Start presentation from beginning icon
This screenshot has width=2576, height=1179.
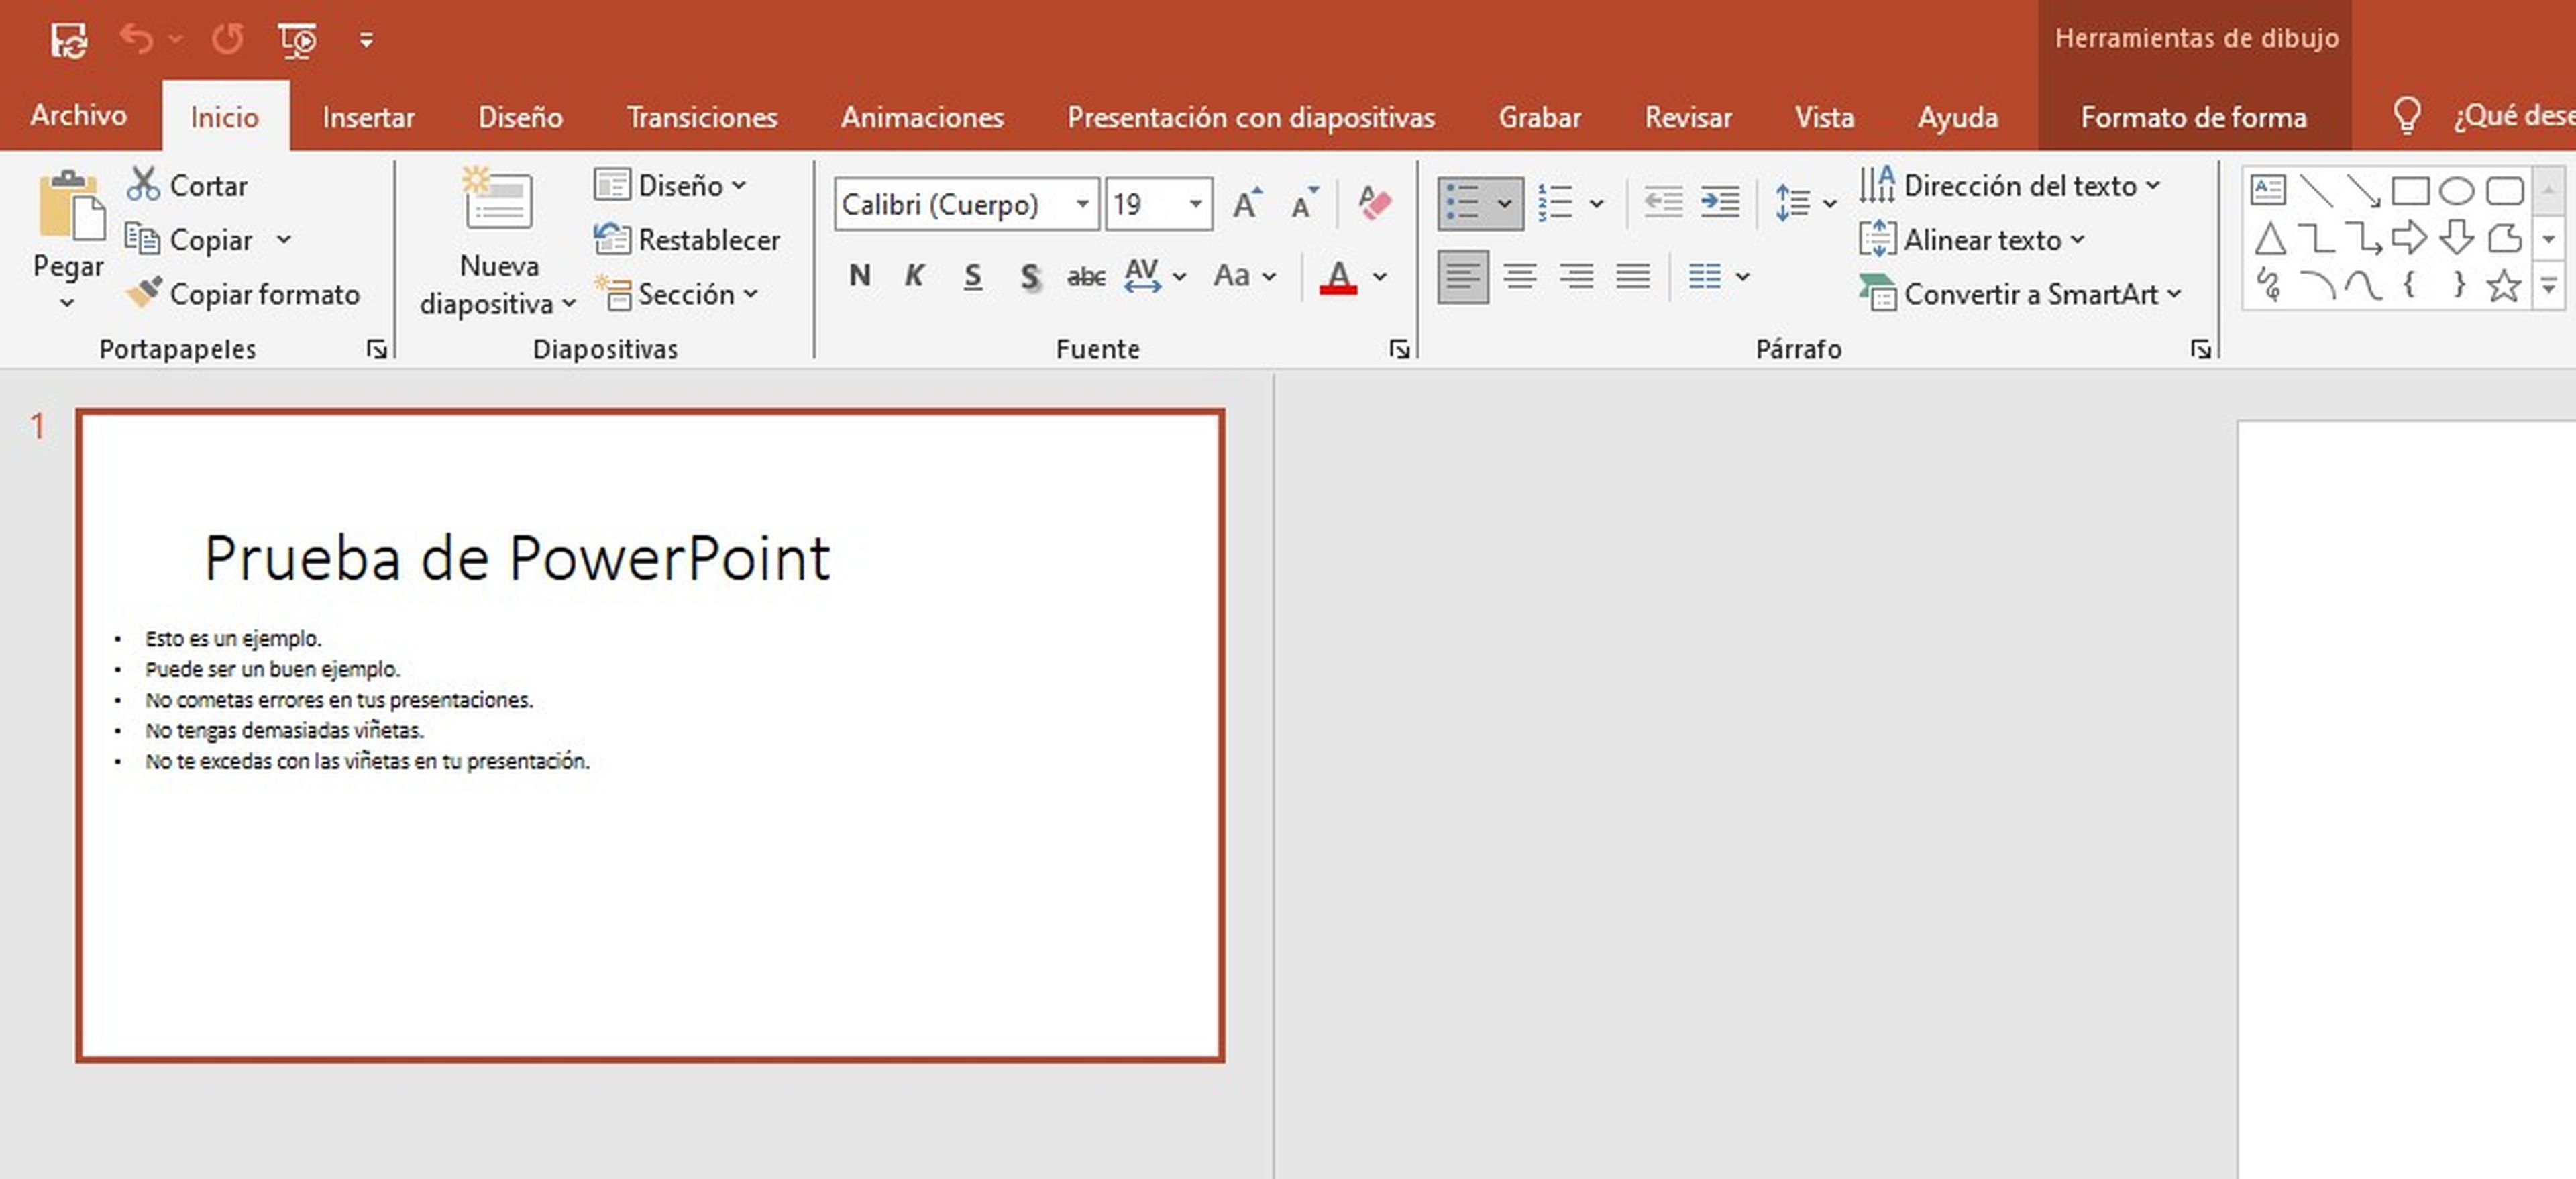pos(297,40)
